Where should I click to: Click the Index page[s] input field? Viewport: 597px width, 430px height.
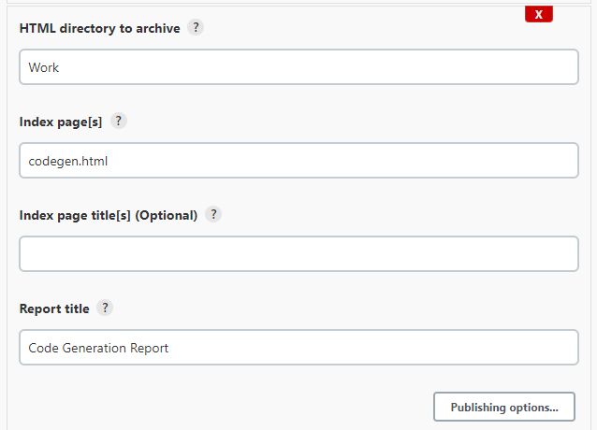(x=298, y=161)
